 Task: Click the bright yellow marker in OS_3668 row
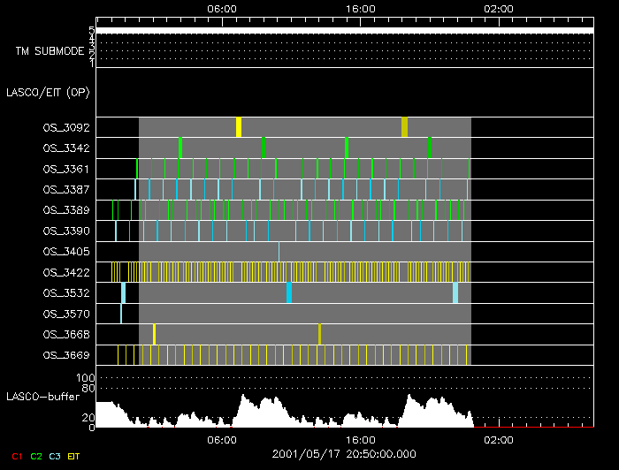point(154,334)
